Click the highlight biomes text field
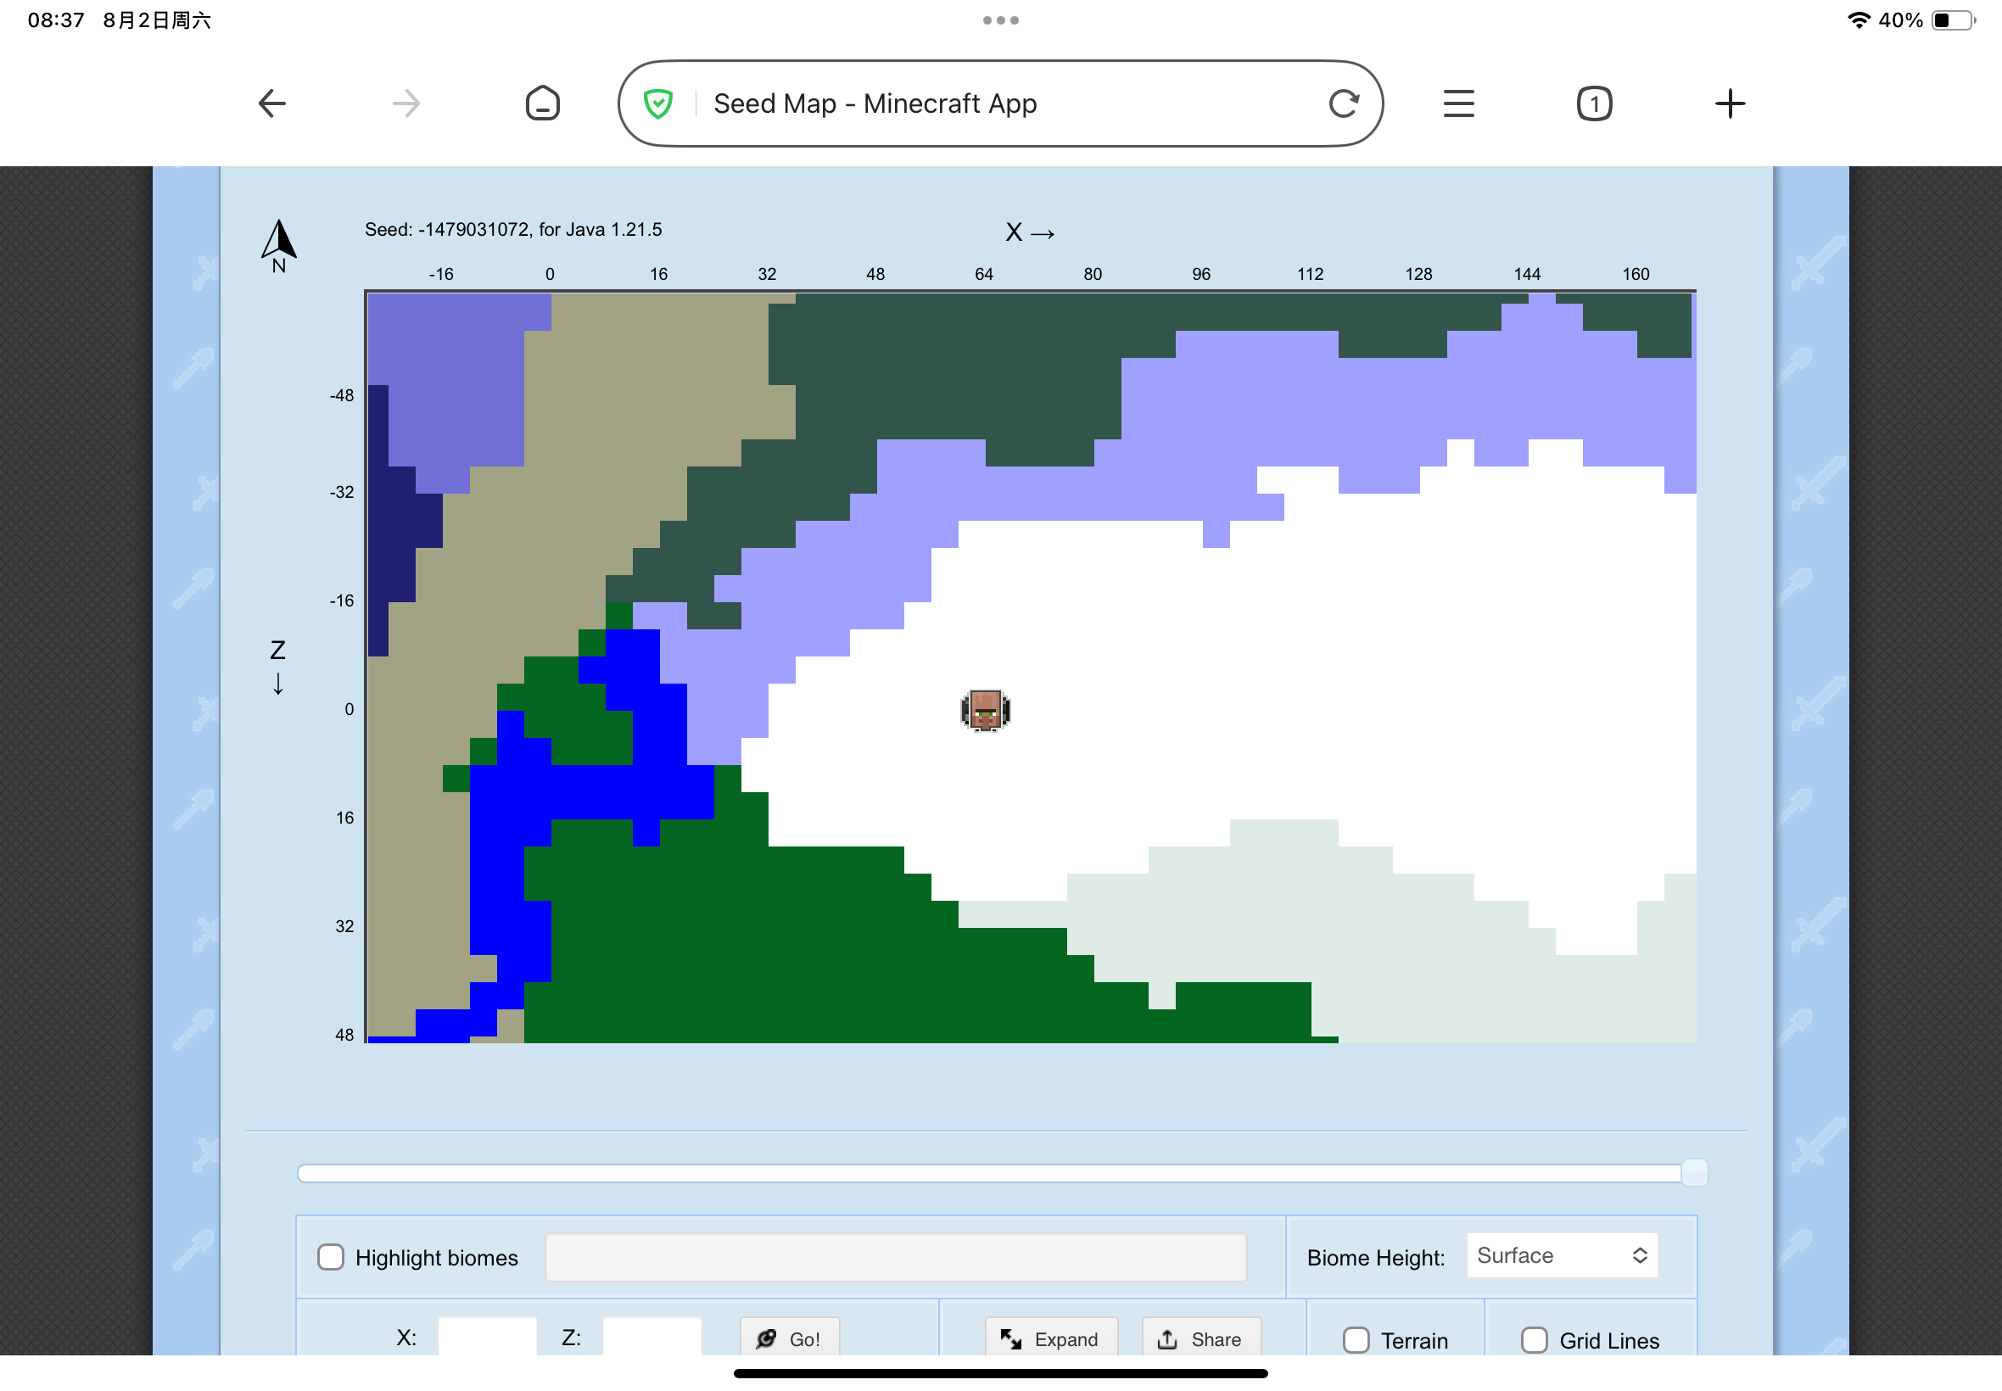2002x1391 pixels. (895, 1257)
